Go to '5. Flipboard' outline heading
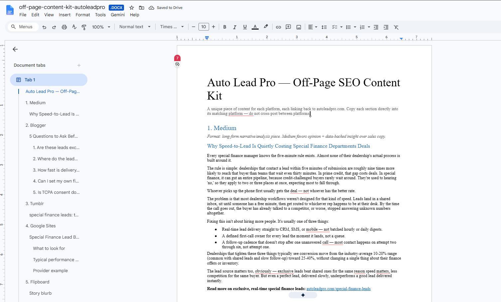This screenshot has height=302, width=501. point(37,282)
